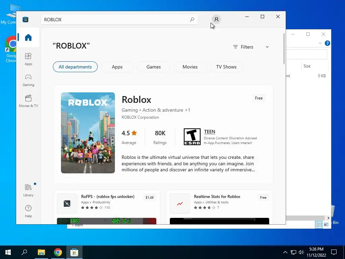This screenshot has height=259, width=345.
Task: Expand ribbon chevron in Explorer window
Action: (320, 43)
